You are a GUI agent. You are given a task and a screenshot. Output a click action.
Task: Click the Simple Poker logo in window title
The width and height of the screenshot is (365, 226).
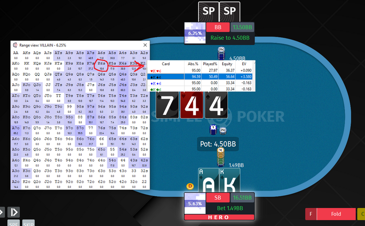pyautogui.click(x=15, y=45)
